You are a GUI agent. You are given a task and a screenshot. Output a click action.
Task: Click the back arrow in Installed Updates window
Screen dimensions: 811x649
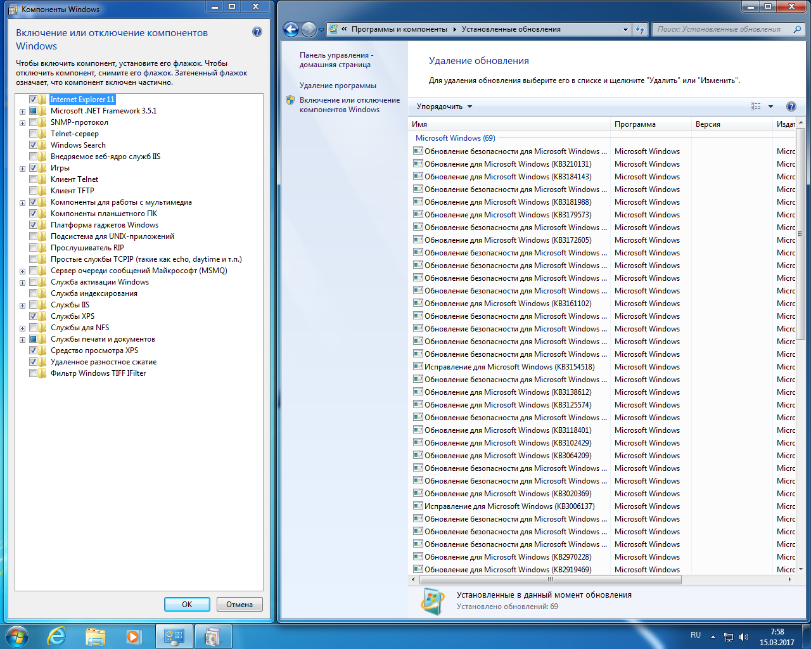[291, 29]
